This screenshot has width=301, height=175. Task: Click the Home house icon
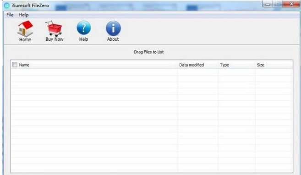pyautogui.click(x=25, y=28)
